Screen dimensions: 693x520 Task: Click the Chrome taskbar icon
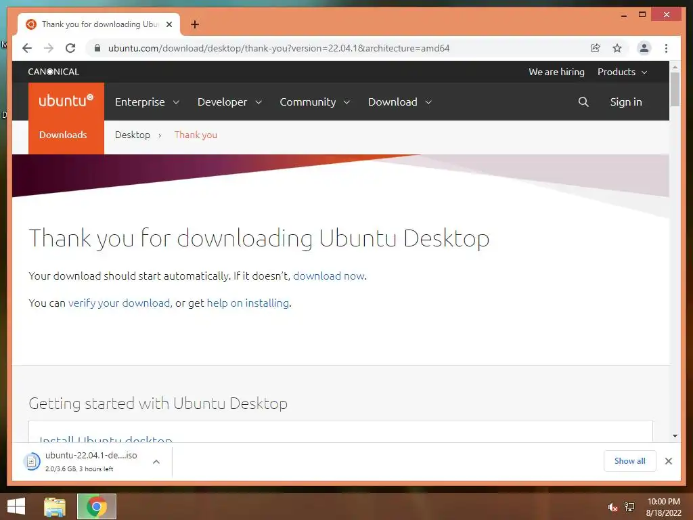[96, 506]
